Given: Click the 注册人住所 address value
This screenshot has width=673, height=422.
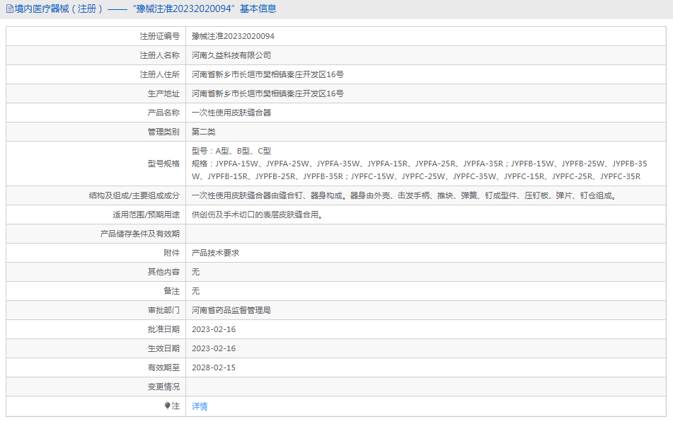Looking at the screenshot, I should point(268,74).
